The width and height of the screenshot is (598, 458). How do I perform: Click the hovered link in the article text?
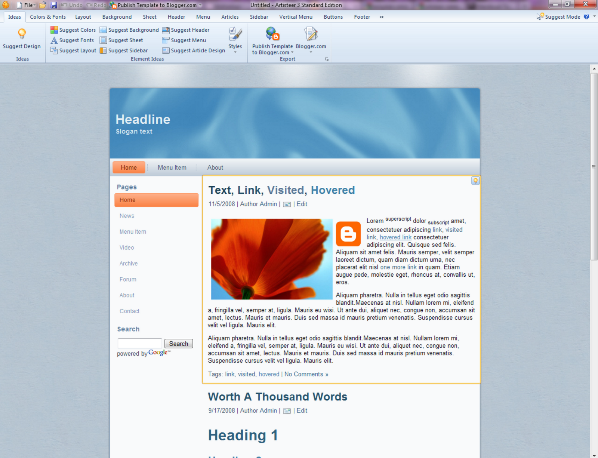[395, 237]
